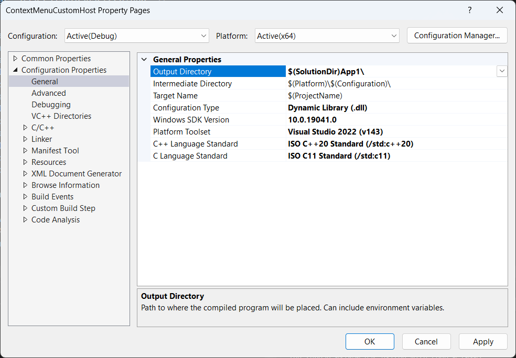Click the $(ProjectName) value
Screen dimensions: 516x358
[315, 96]
